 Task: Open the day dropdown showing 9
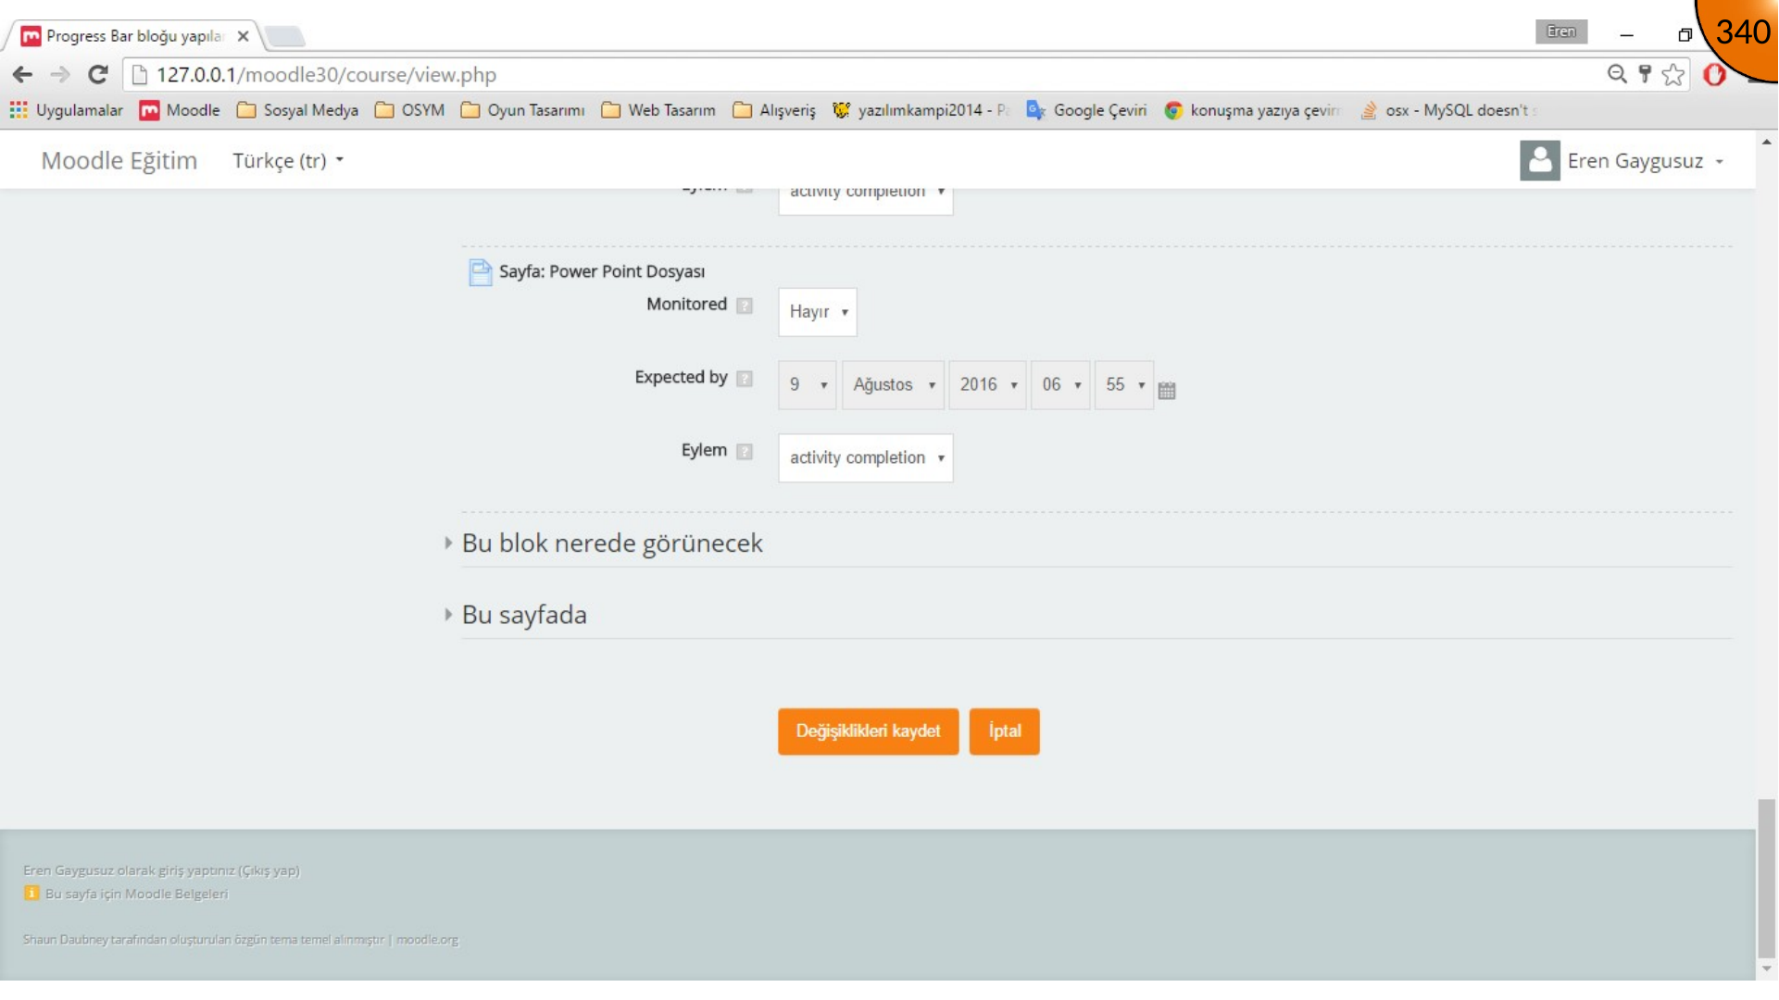coord(808,385)
